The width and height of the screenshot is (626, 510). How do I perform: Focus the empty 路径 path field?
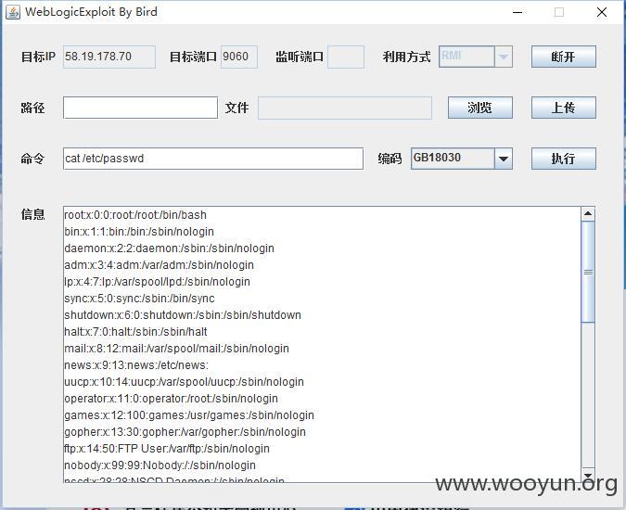coord(140,108)
